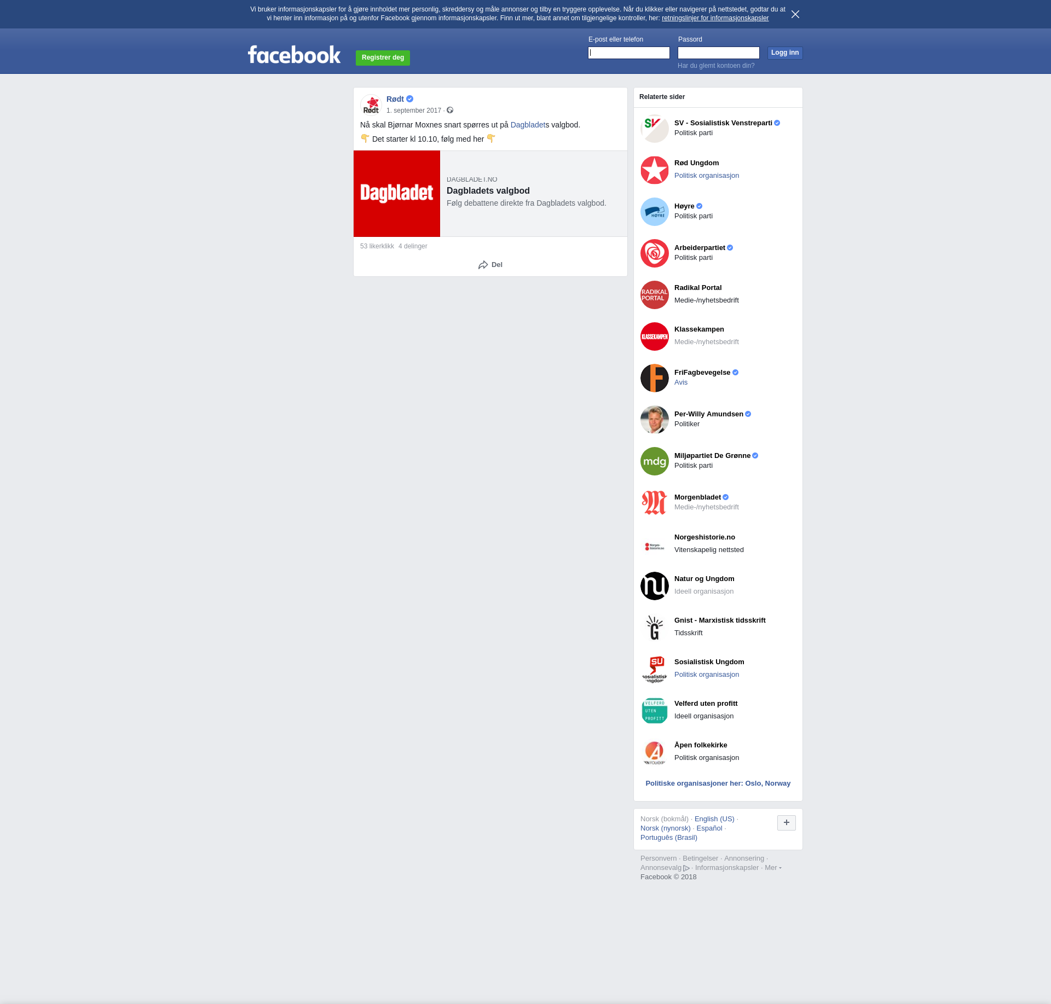Open the FriFagbevegelse page icon

(655, 378)
